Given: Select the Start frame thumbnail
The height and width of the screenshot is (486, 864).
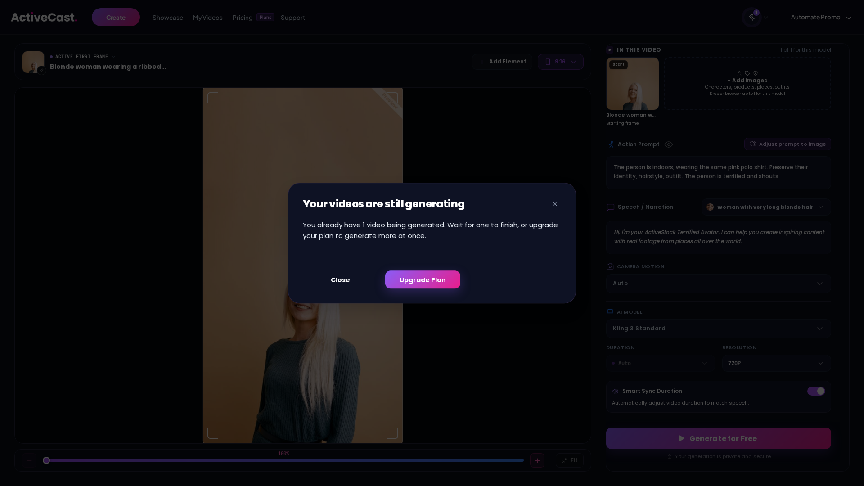Looking at the screenshot, I should 633,84.
